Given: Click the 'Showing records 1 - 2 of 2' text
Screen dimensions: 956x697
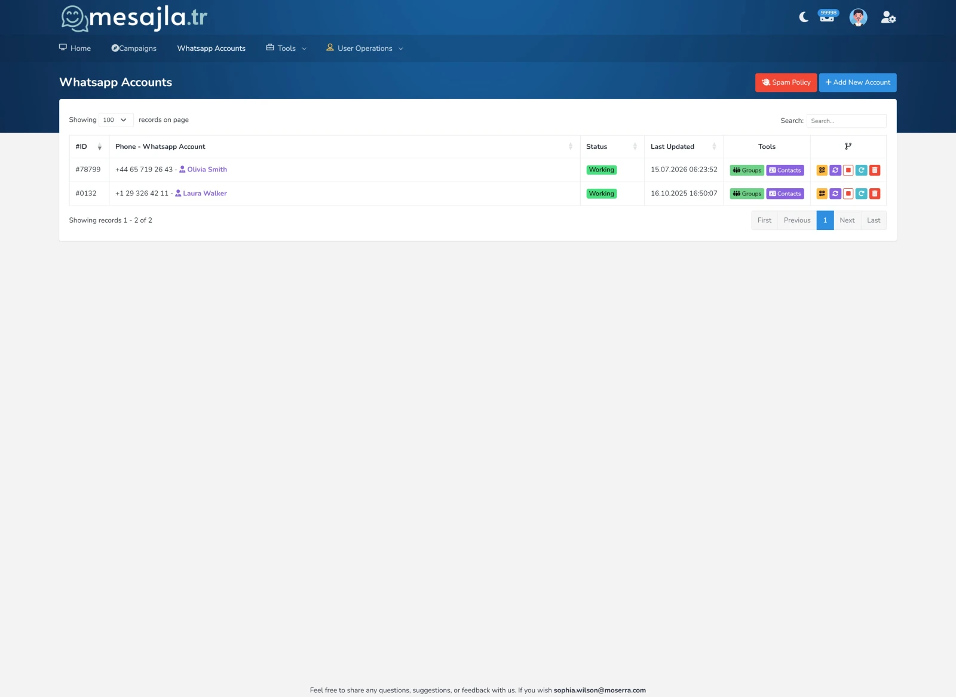Looking at the screenshot, I should (111, 220).
